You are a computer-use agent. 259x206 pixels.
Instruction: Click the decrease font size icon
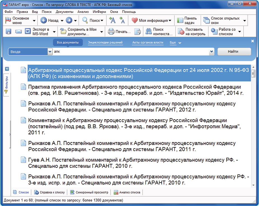[122, 20]
